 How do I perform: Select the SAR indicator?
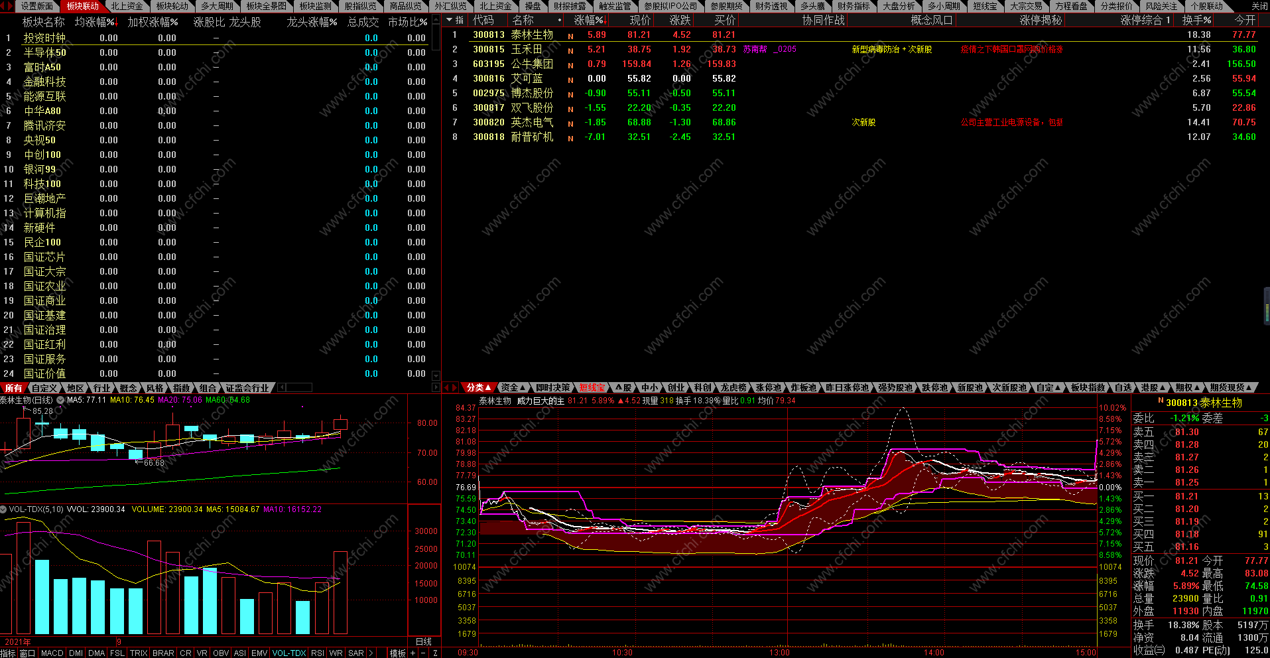tap(356, 653)
